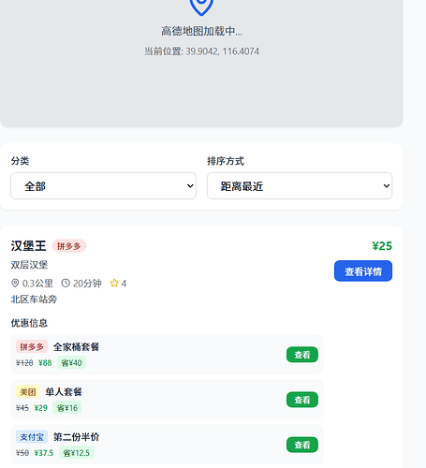Click 查看 for 第二份半价
Viewport: 426px width, 468px height.
point(302,445)
